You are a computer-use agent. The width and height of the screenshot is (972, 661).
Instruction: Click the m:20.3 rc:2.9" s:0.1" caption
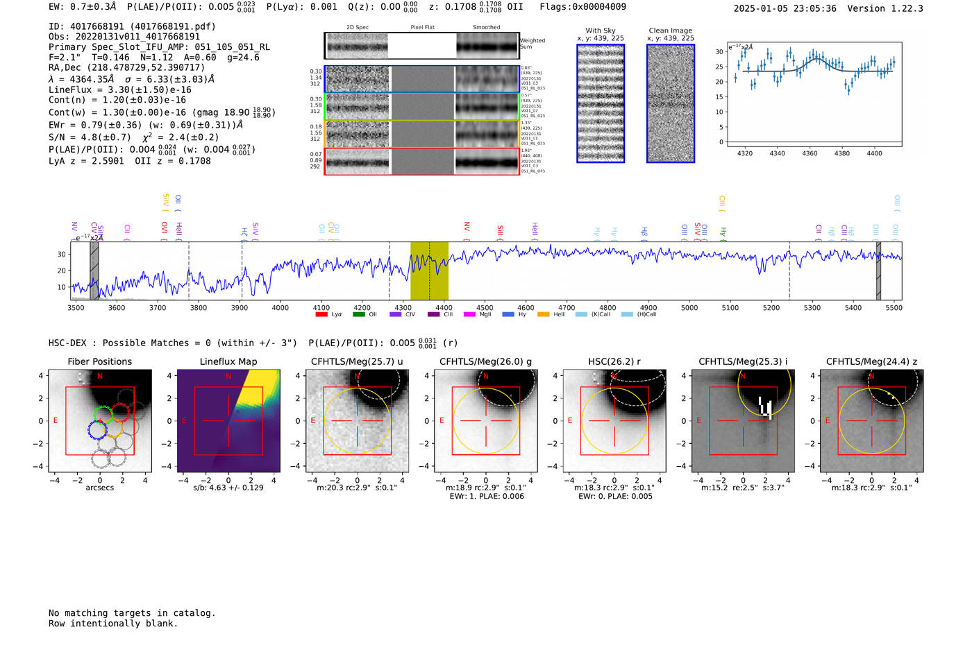357,488
